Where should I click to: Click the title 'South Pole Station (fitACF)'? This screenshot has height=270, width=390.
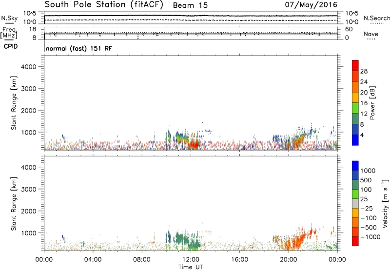point(104,5)
